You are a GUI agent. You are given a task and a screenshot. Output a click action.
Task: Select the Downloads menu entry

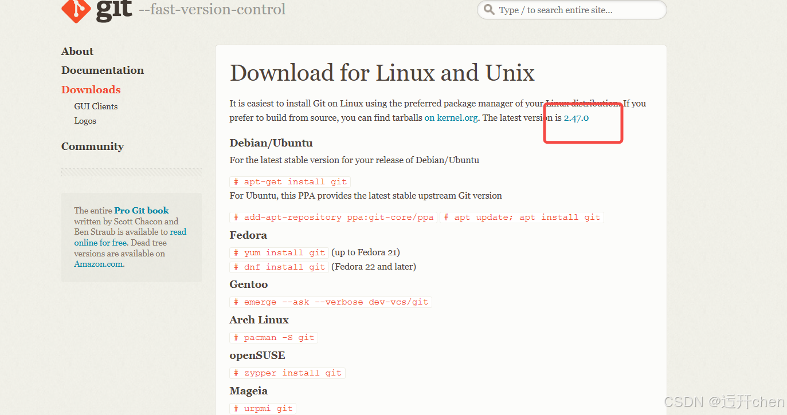point(91,89)
